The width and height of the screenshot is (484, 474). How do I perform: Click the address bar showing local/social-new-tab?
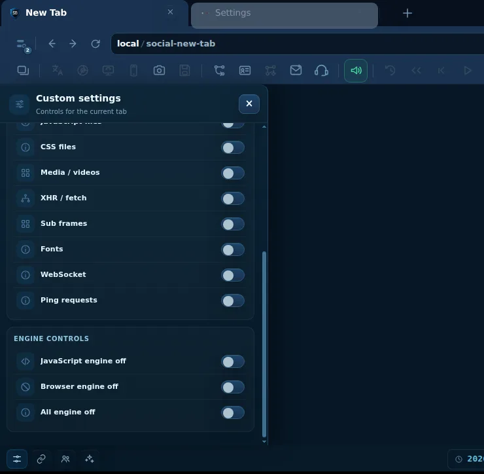pyautogui.click(x=297, y=44)
